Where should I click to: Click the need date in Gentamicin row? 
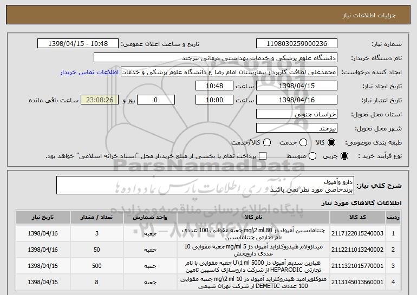[43, 234]
